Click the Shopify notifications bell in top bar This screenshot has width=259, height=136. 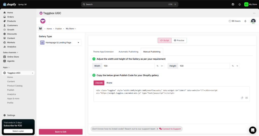tap(240, 5)
